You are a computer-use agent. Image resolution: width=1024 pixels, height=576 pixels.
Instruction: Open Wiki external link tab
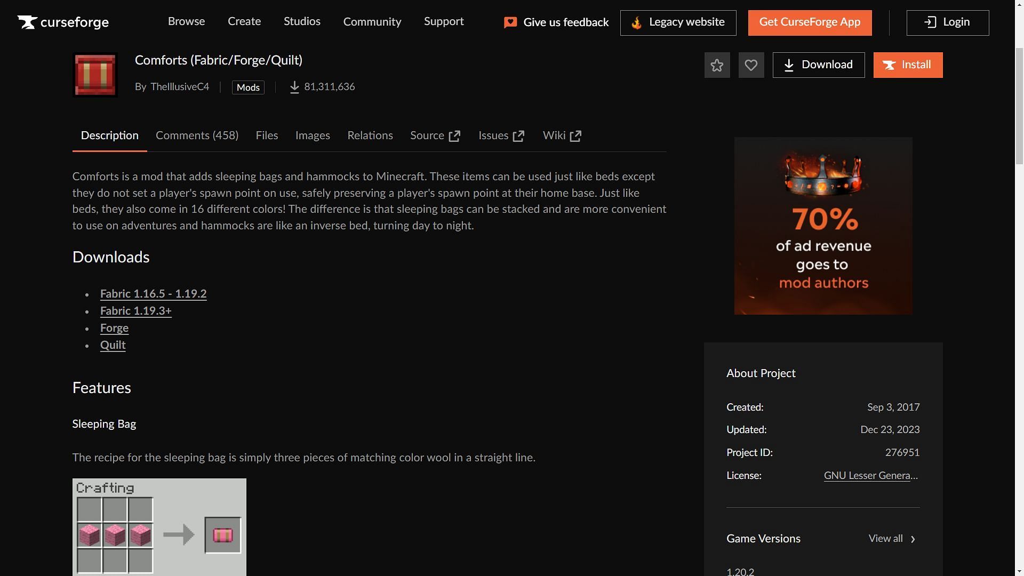coord(562,135)
